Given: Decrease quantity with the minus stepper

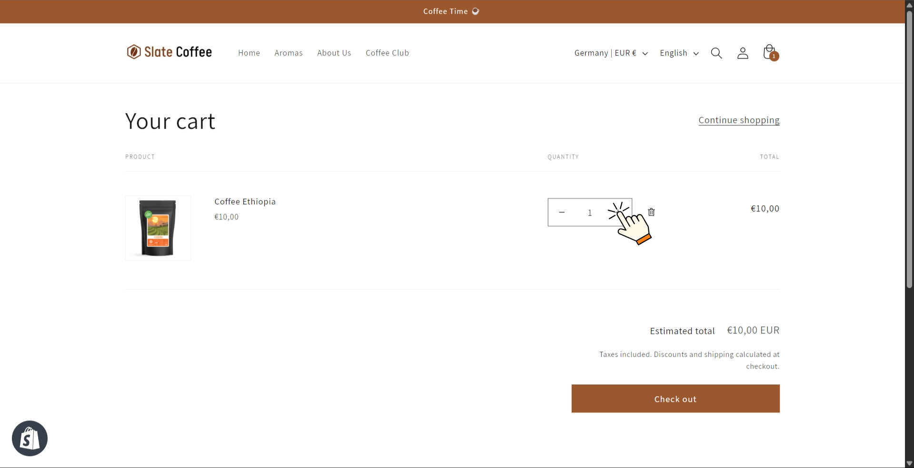Looking at the screenshot, I should click(561, 212).
